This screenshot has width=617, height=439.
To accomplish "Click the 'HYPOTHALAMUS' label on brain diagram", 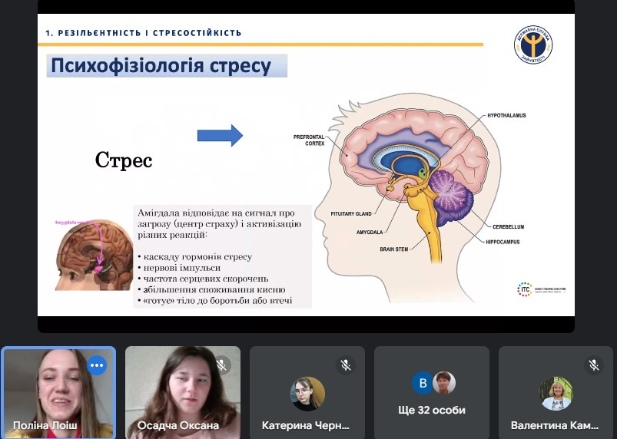I will (x=506, y=116).
